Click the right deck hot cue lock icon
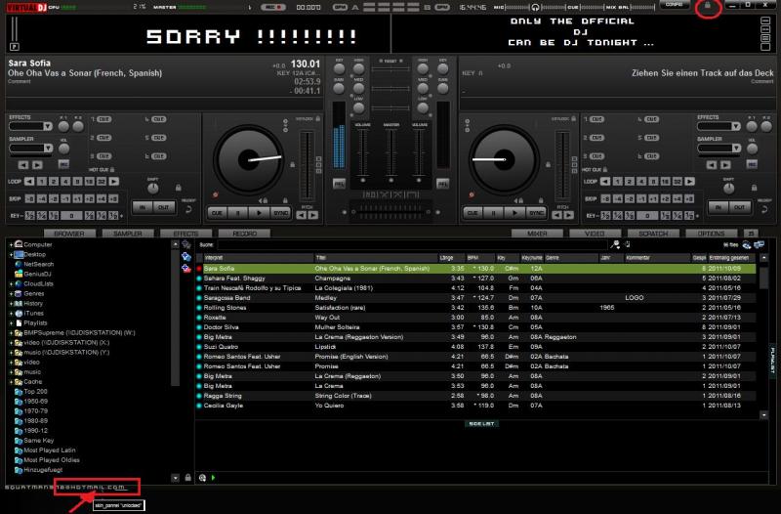Viewport: 781px width, 514px height. 604,170
